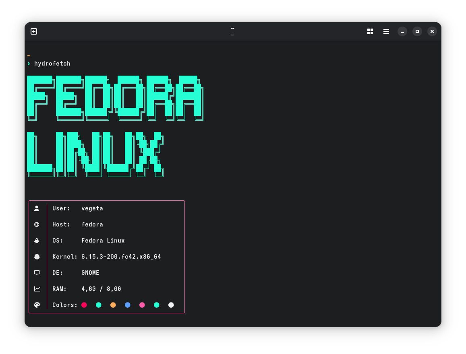Click the User: label
466x354 pixels.
click(x=61, y=208)
